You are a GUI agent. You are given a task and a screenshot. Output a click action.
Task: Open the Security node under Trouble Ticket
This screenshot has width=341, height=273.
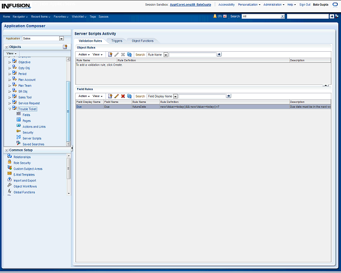tap(28, 132)
